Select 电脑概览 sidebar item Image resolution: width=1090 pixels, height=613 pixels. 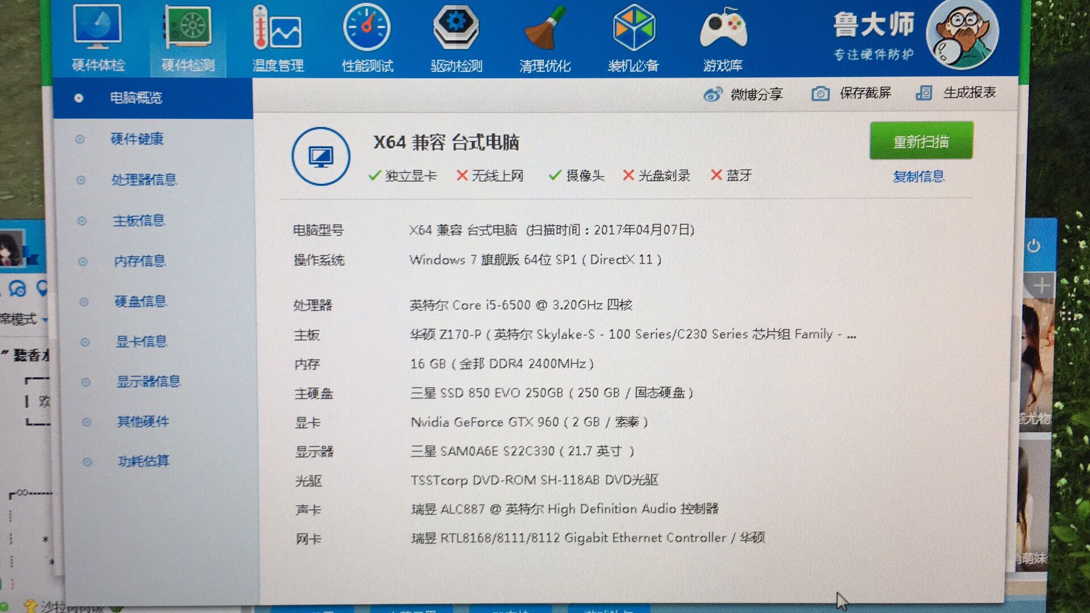(x=136, y=98)
